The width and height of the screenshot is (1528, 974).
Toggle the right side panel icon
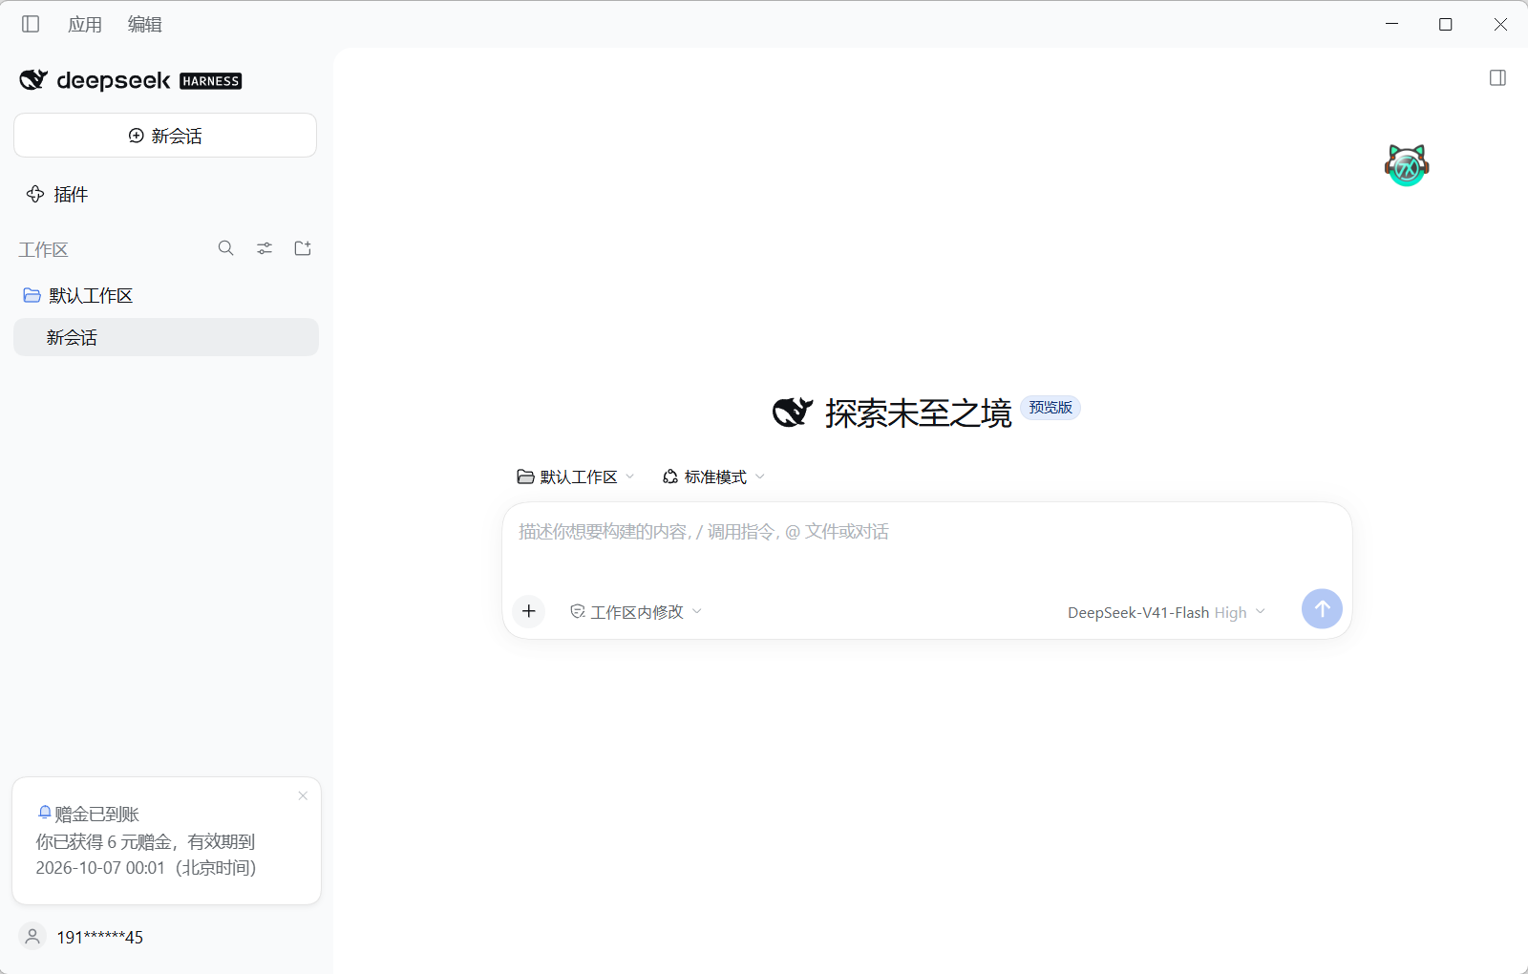click(1497, 78)
